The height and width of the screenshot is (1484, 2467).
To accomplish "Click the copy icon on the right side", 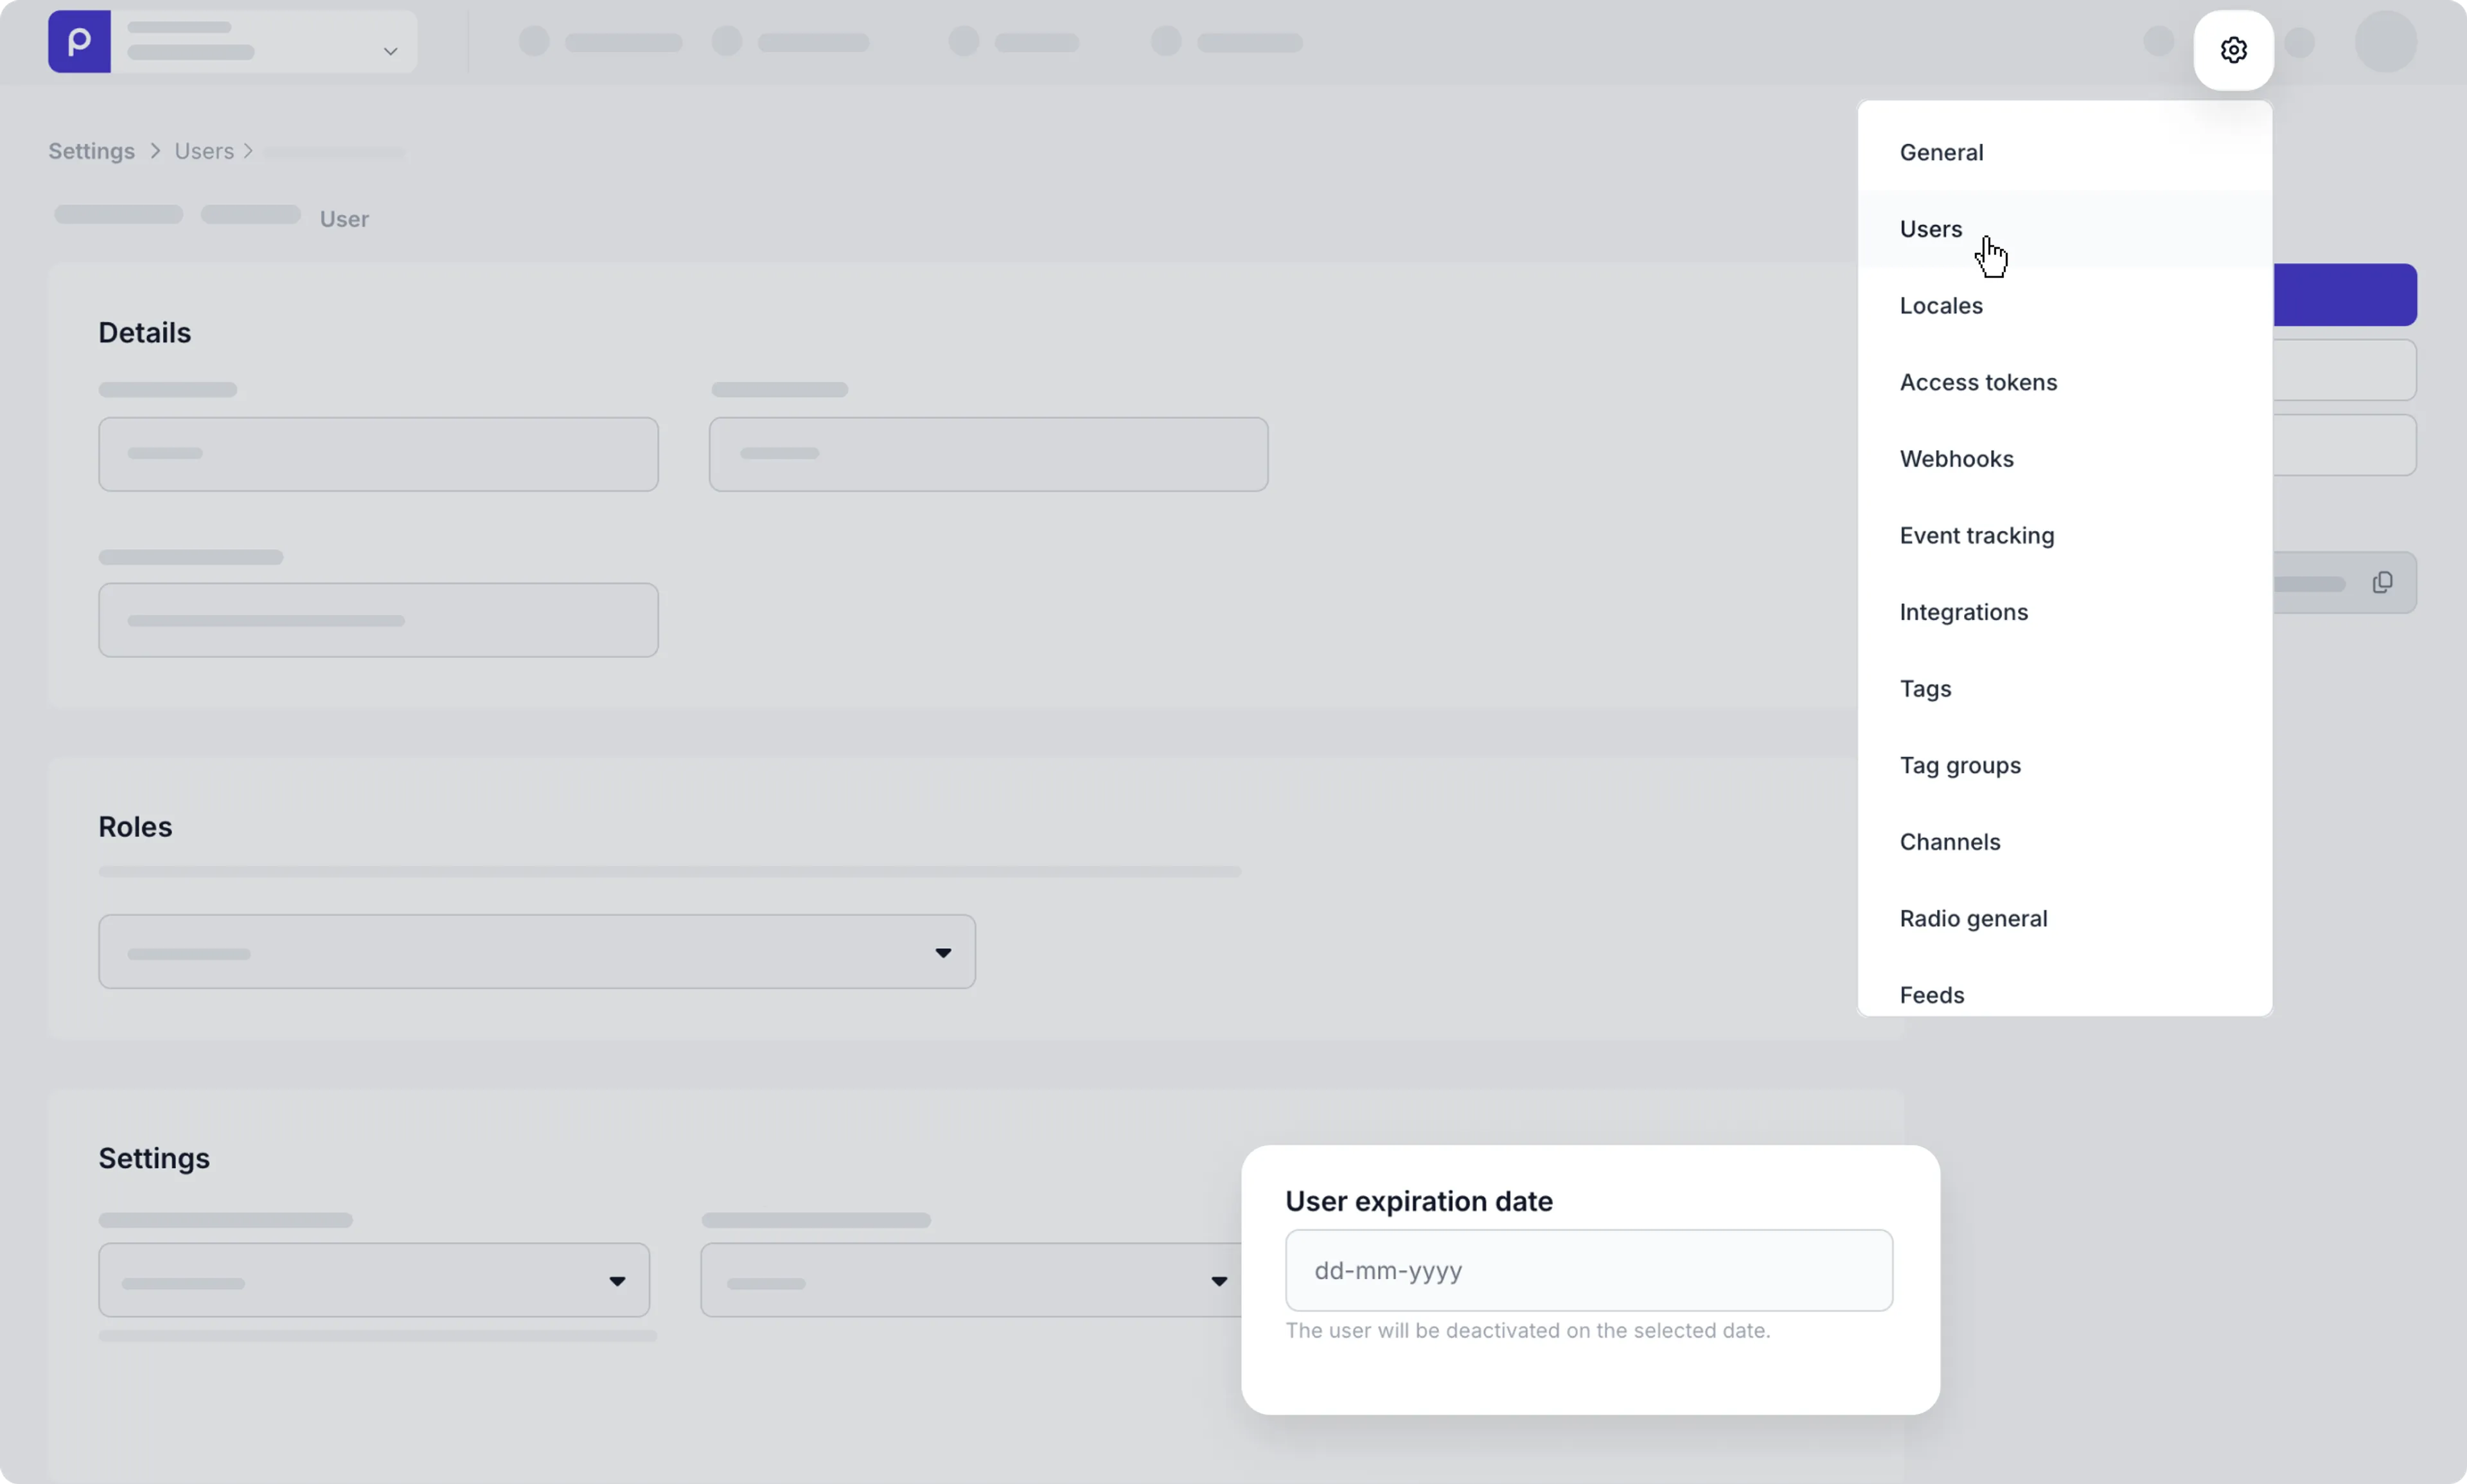I will (2382, 583).
